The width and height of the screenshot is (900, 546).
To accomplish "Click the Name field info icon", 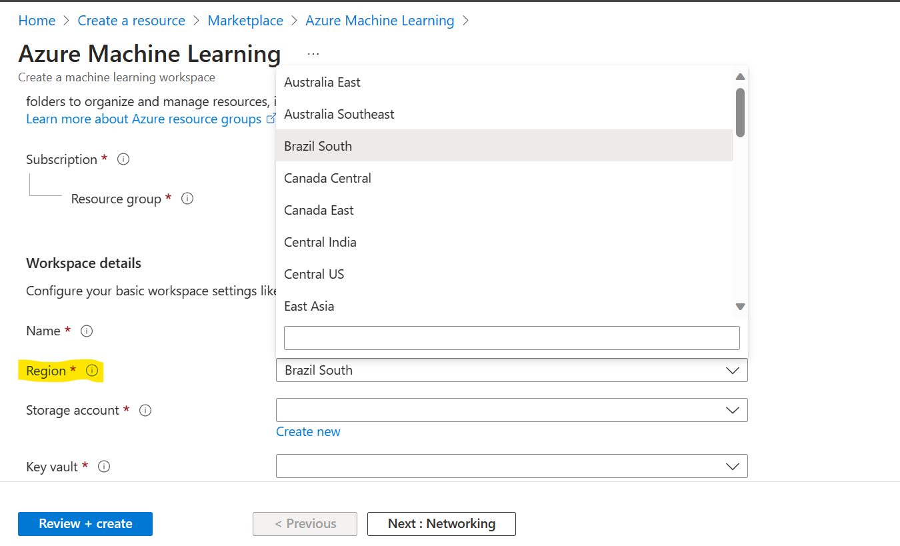I will [87, 331].
